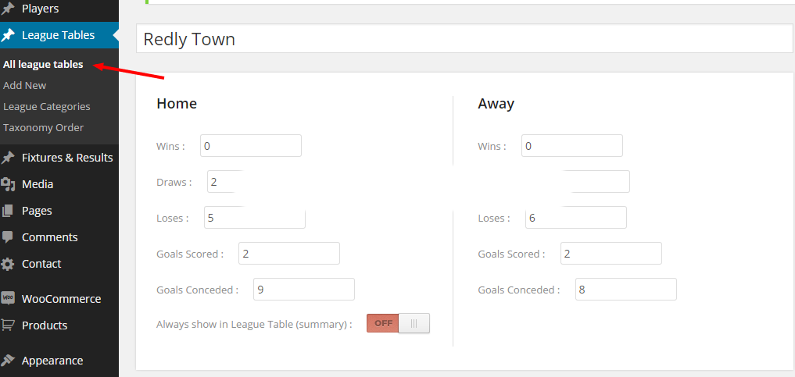This screenshot has height=377, width=795.
Task: Open Taxonomy Order submenu link
Action: 44,128
